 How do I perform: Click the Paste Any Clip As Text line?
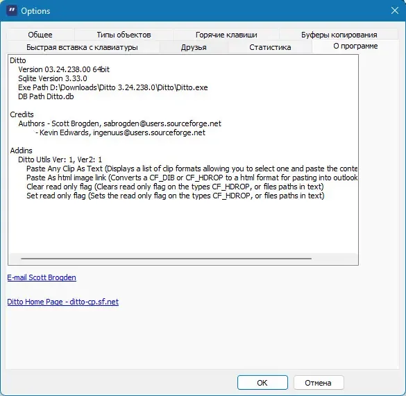coord(192,169)
